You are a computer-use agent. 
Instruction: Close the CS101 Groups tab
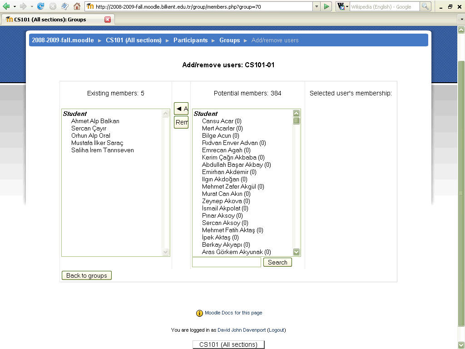point(108,20)
